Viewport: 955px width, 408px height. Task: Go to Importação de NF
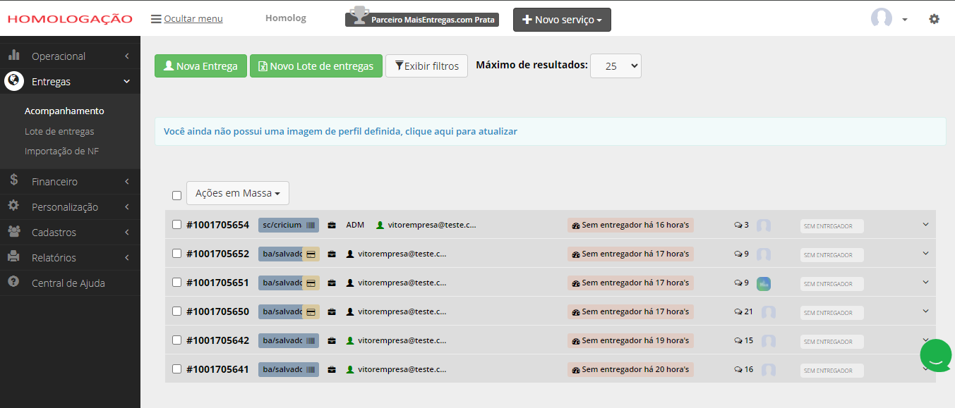click(62, 151)
